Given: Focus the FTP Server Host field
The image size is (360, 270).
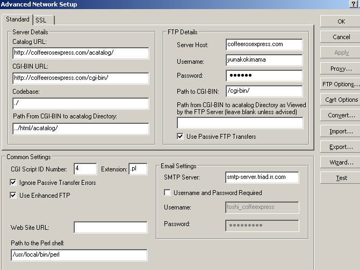Looking at the screenshot, I should pos(264,44).
